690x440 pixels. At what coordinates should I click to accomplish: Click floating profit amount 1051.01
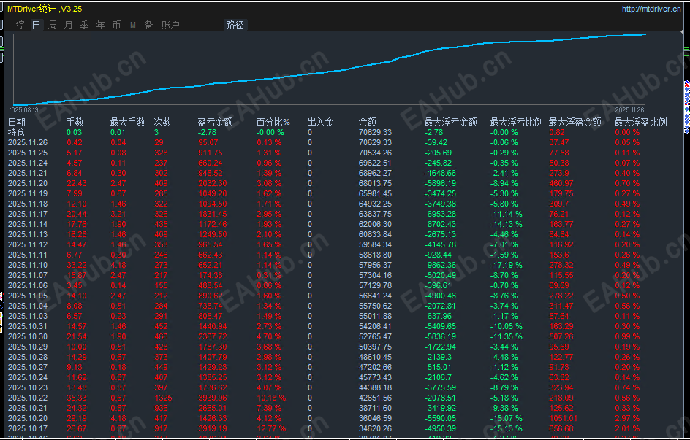tap(563, 419)
